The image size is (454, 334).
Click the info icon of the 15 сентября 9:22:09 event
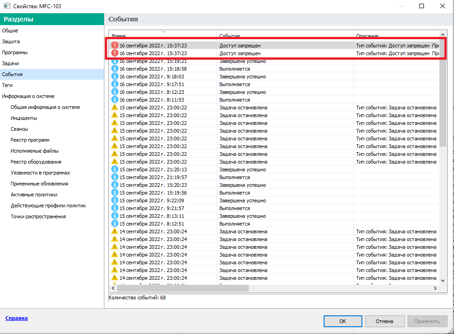point(115,200)
